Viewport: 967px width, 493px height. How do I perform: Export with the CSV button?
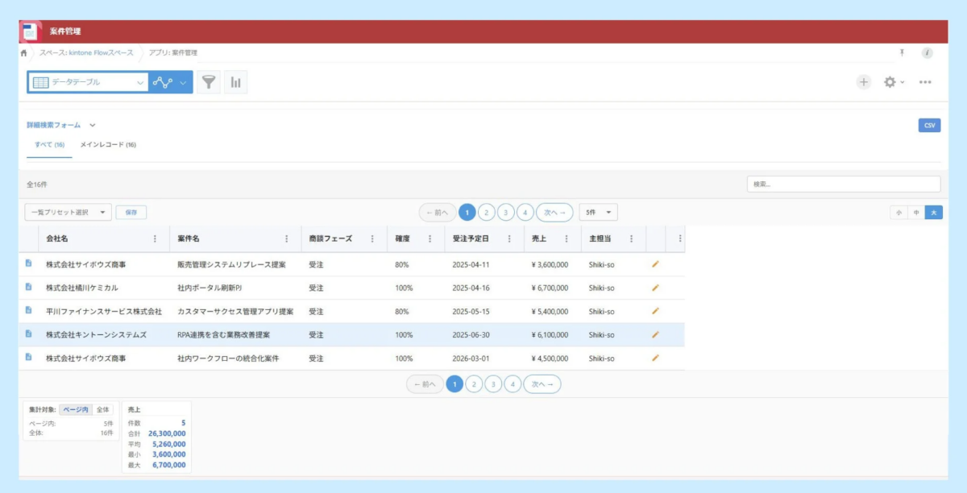point(929,126)
